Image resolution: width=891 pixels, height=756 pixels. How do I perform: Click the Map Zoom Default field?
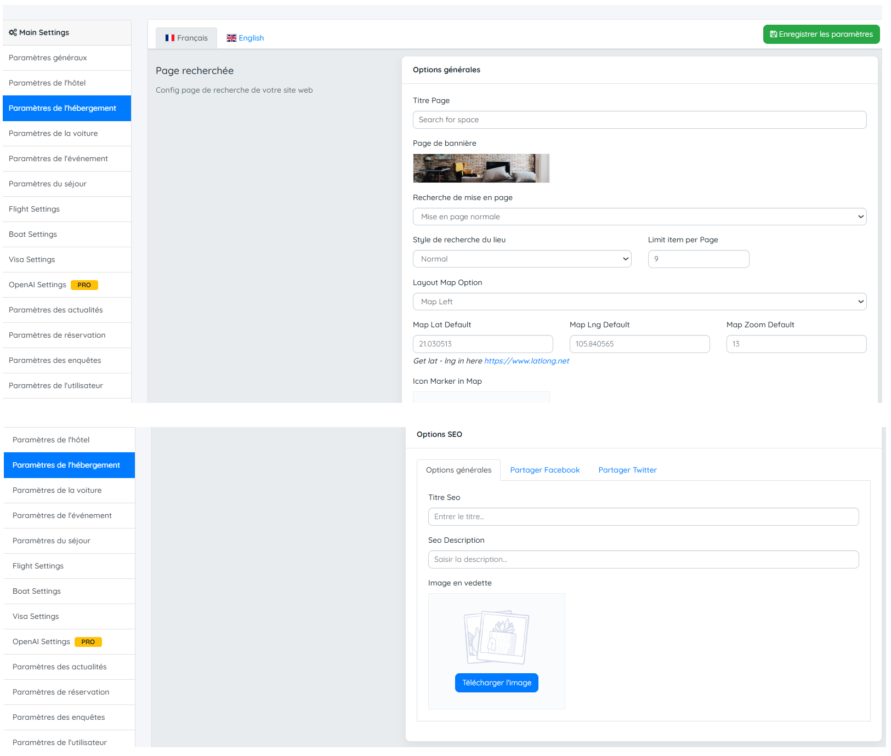796,344
